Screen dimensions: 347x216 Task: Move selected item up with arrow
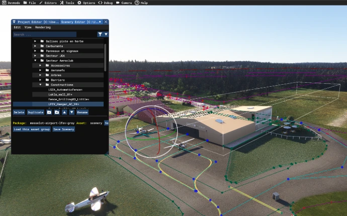(64, 112)
